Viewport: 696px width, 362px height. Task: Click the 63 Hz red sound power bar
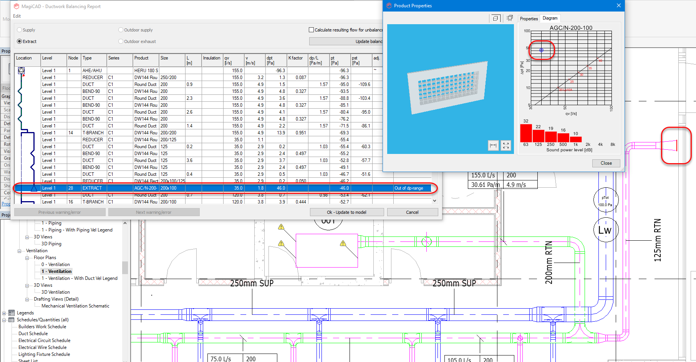526,133
